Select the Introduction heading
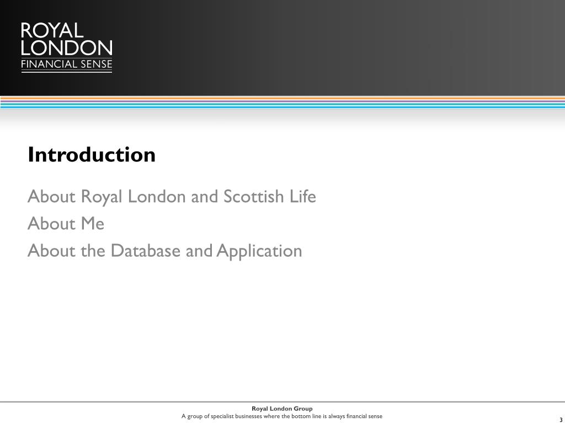565x423 pixels. [92, 155]
